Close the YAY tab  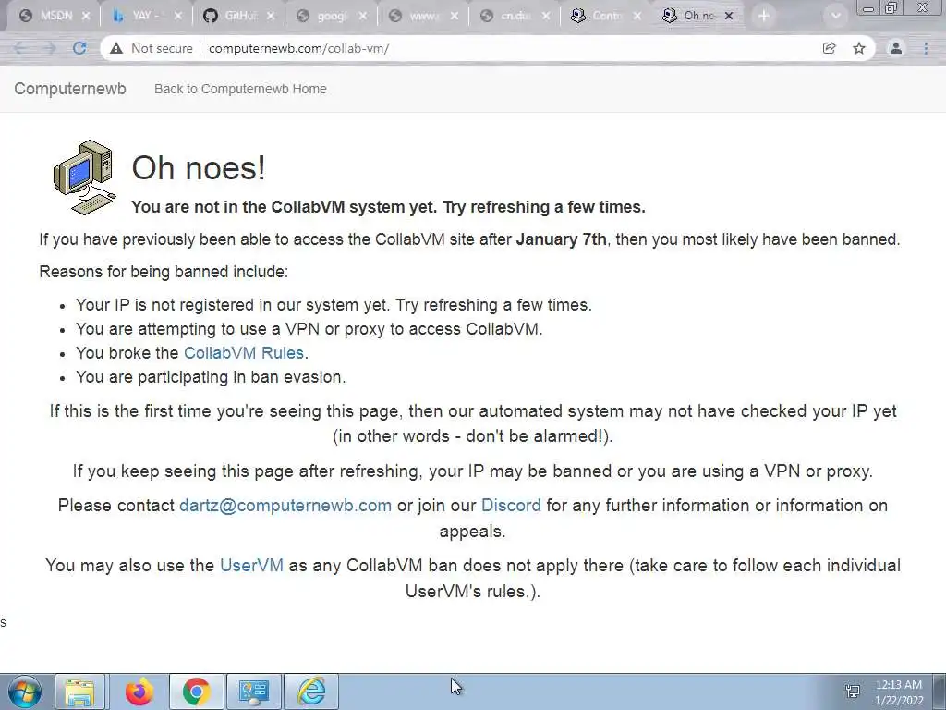tap(178, 17)
